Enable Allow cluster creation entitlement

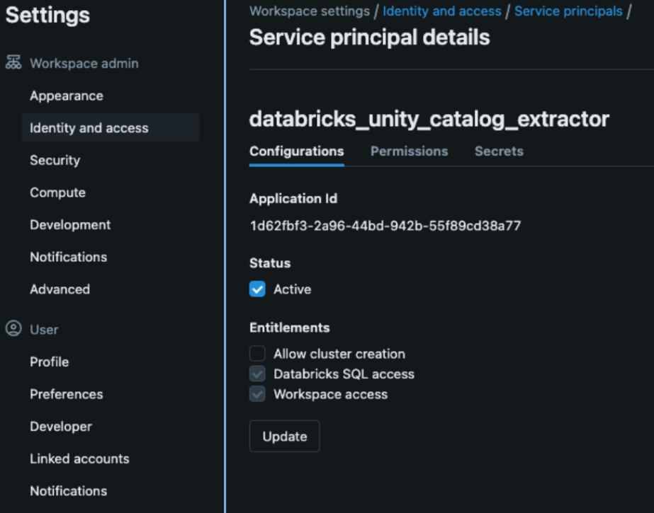(x=257, y=354)
